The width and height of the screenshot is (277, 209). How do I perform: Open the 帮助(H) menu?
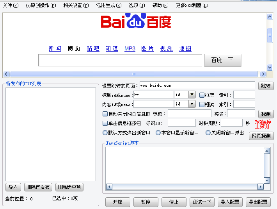[x=160, y=5]
